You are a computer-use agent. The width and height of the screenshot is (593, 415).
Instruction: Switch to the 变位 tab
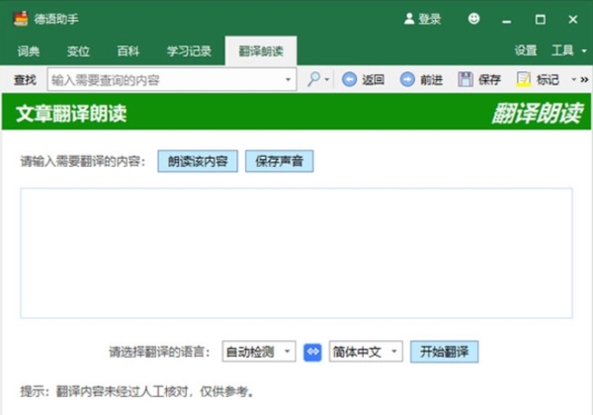tap(78, 51)
